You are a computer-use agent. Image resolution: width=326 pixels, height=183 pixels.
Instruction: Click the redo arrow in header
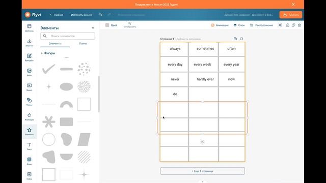pos(110,15)
